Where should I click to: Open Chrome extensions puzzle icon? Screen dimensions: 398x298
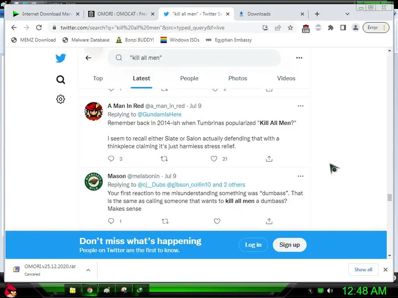tap(330, 28)
